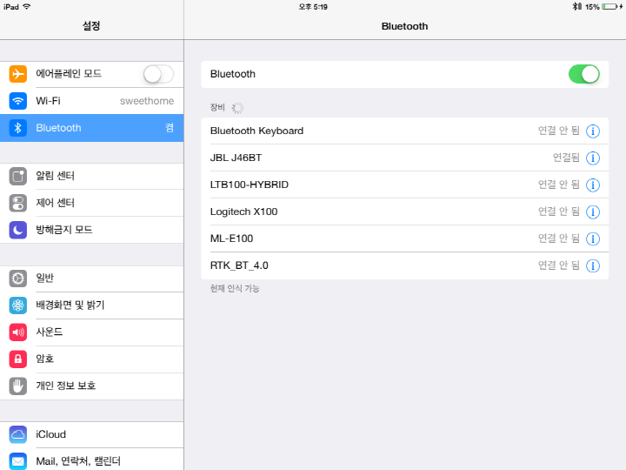
Task: Connect to ML-E100 device
Action: click(405, 238)
